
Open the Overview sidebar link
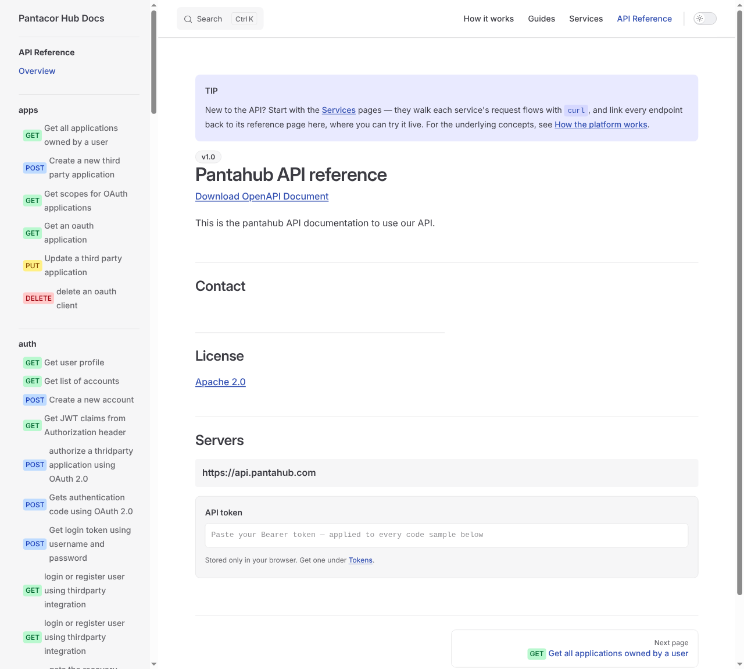[37, 71]
